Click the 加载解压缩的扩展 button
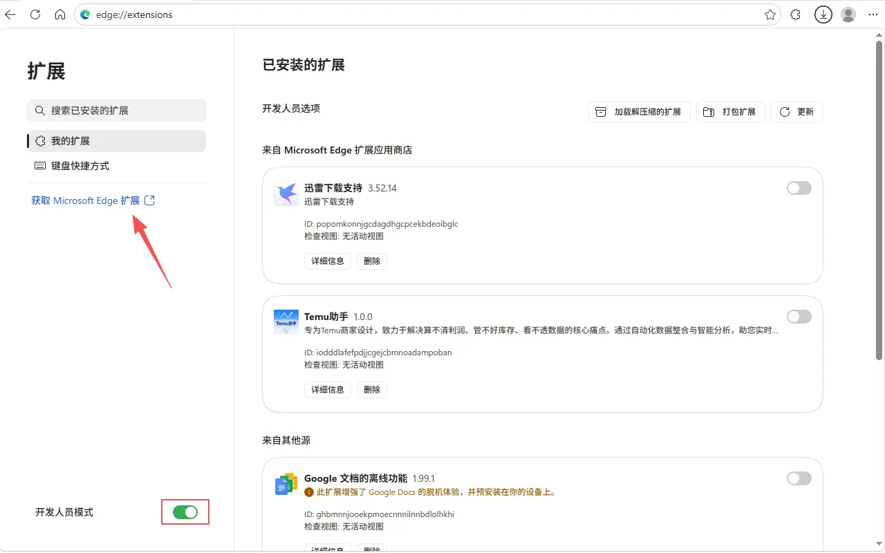 (x=639, y=111)
